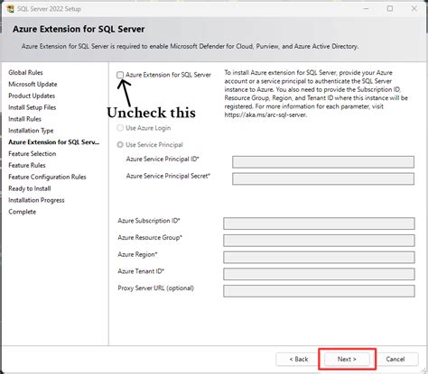The height and width of the screenshot is (374, 428).
Task: Select Microsoft Update step in sidebar
Action: tap(33, 84)
